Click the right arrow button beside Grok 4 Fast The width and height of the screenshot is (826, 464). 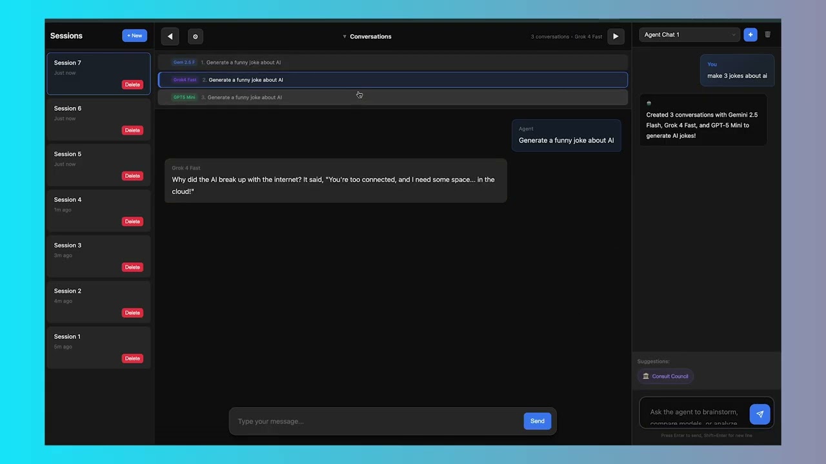(616, 37)
